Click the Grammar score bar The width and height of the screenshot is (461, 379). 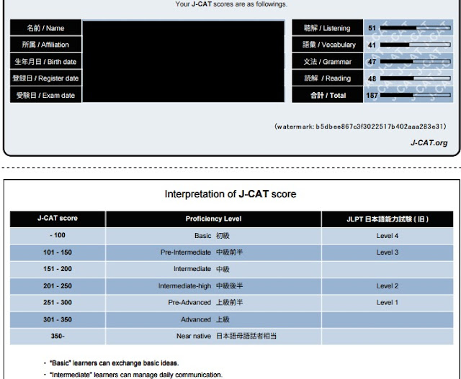pos(415,62)
